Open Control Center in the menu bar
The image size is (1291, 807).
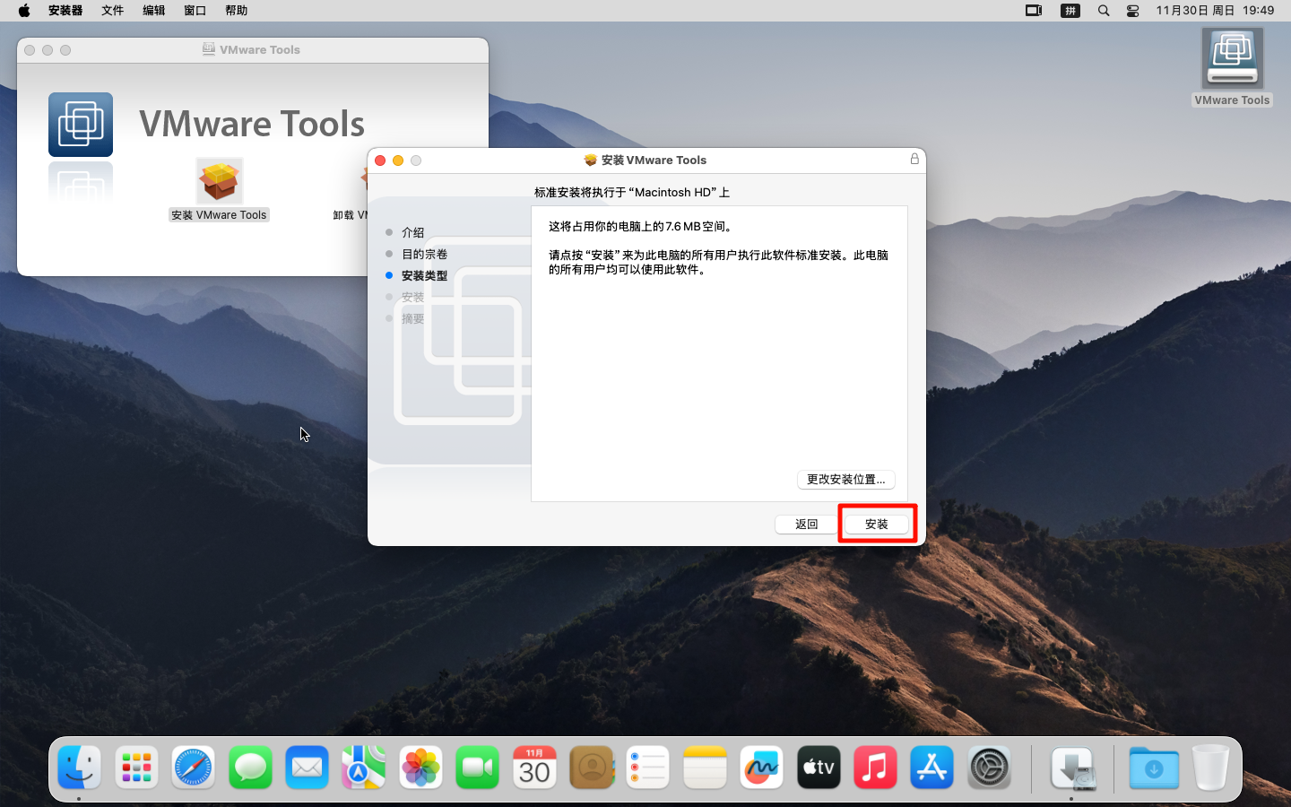coord(1133,11)
